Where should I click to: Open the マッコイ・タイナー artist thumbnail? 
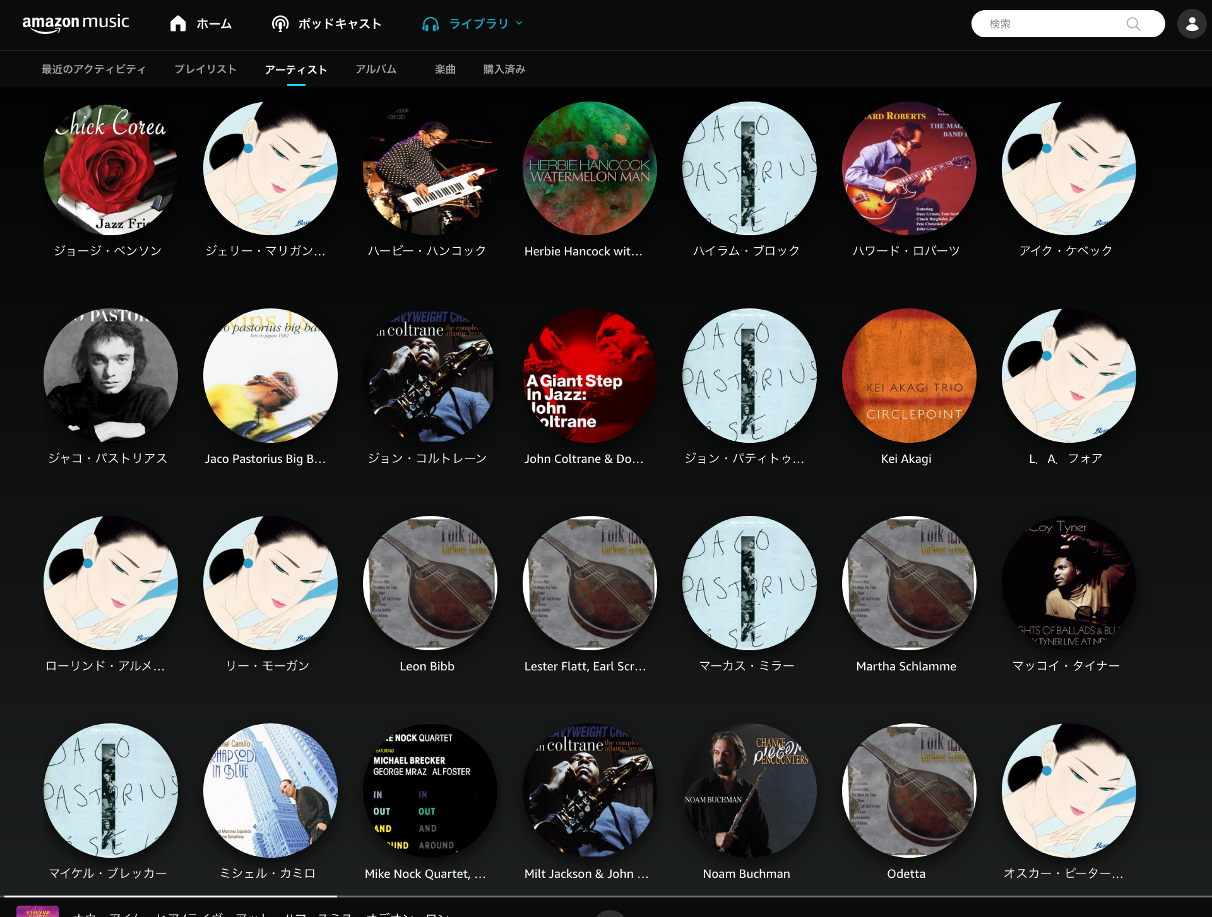1068,583
